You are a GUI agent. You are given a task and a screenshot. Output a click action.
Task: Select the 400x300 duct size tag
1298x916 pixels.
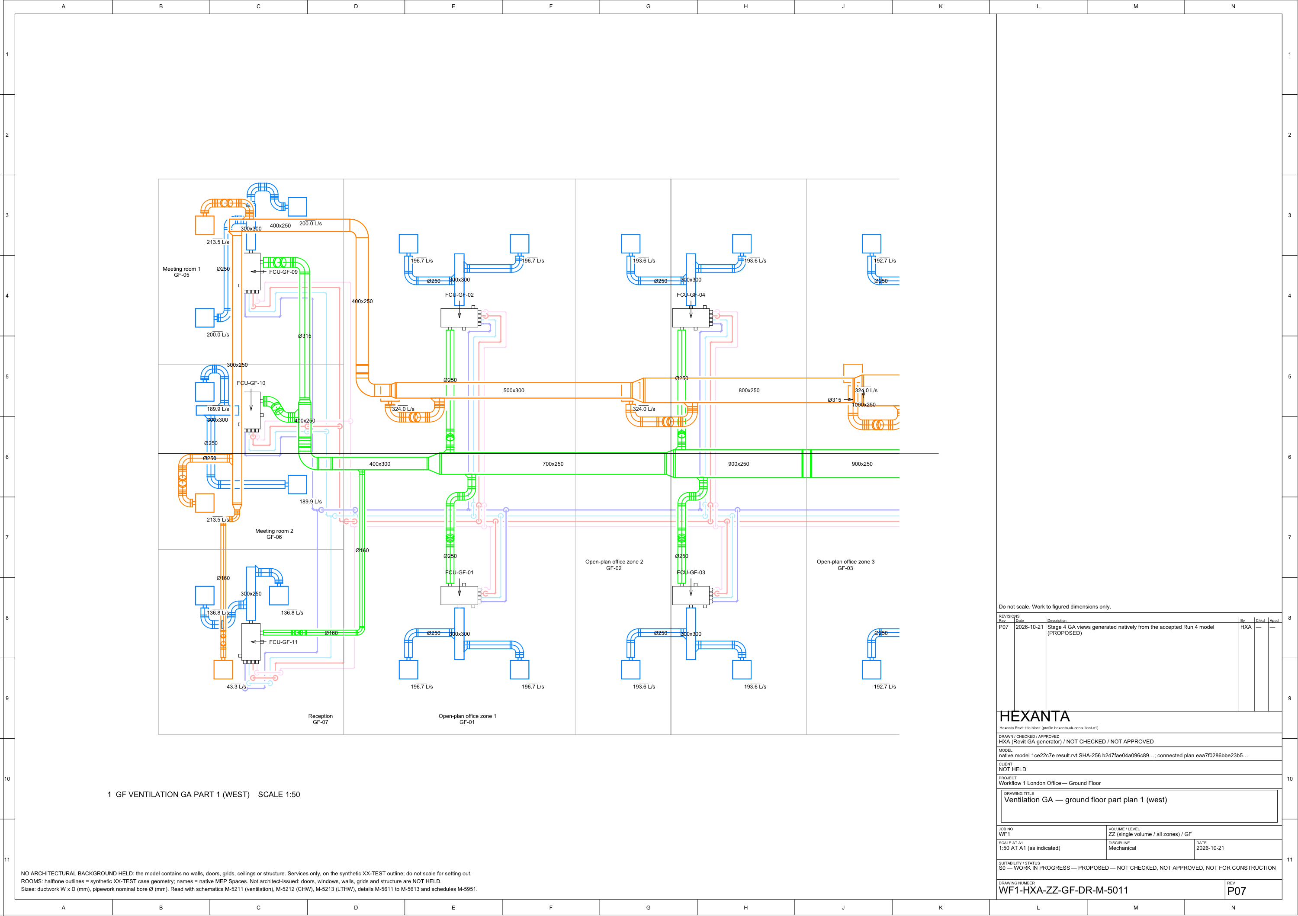click(380, 464)
